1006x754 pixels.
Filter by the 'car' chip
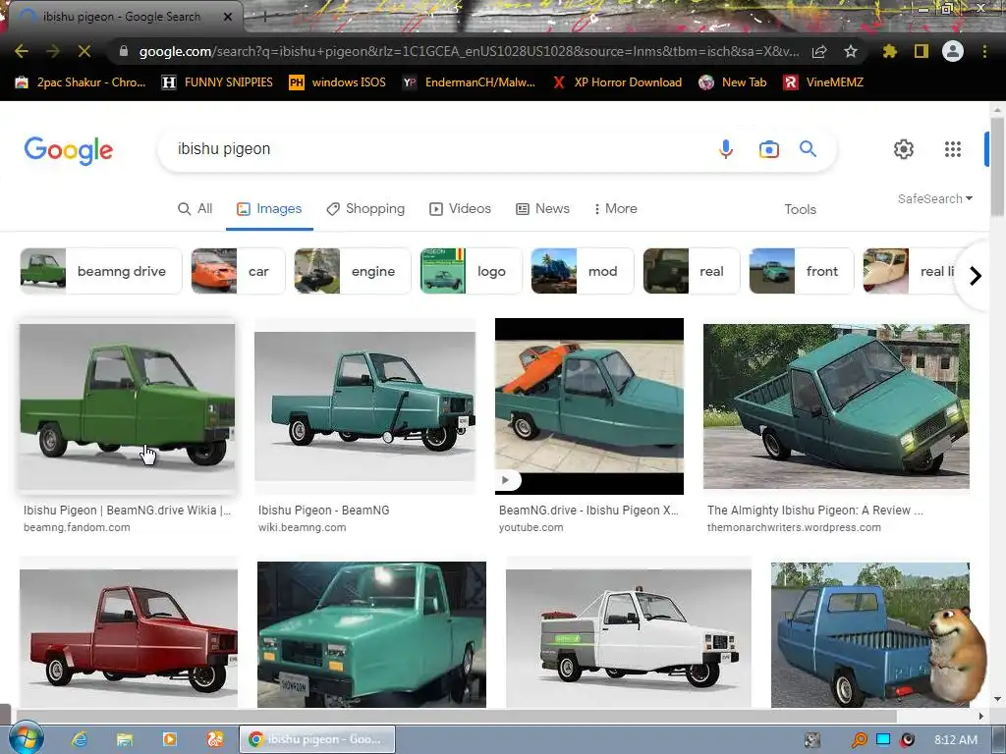point(238,271)
